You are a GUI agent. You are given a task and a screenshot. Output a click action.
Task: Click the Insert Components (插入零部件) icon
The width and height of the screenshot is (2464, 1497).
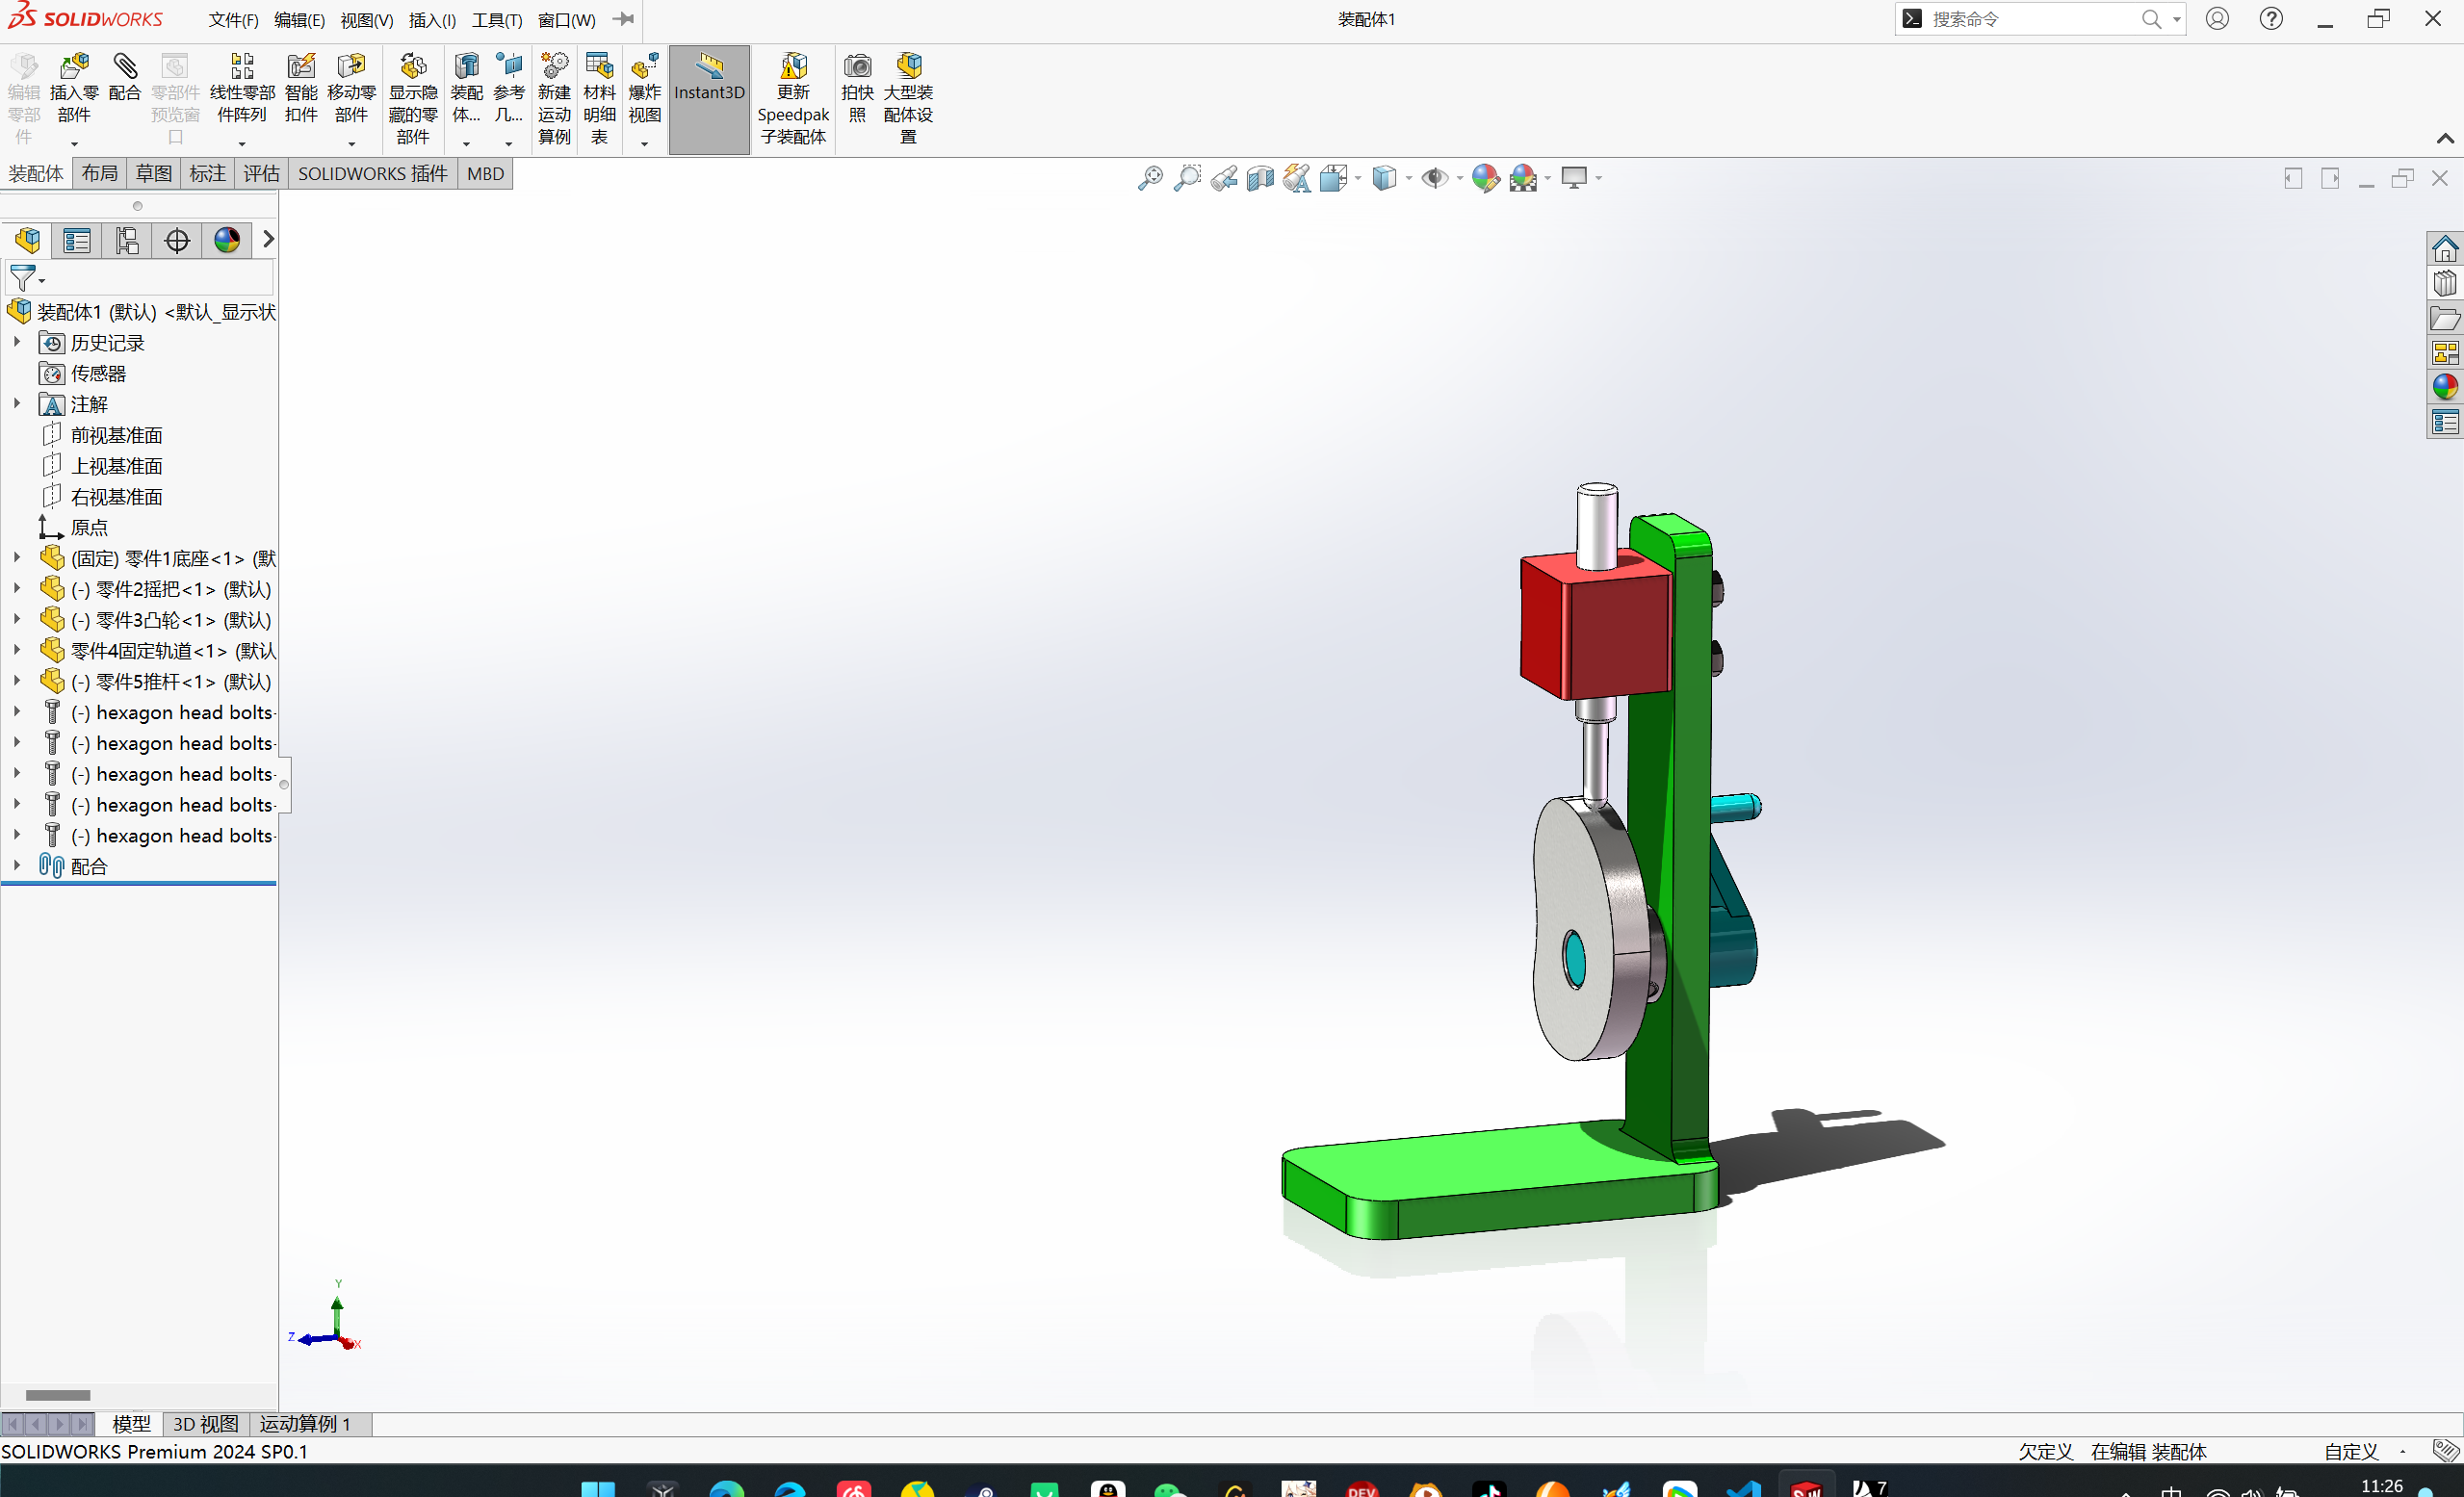[74, 89]
